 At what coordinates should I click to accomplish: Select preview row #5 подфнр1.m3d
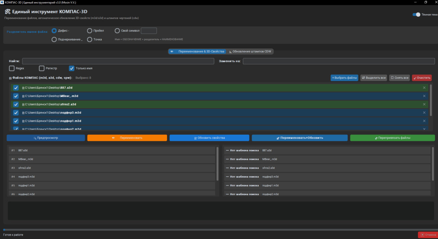112,186
